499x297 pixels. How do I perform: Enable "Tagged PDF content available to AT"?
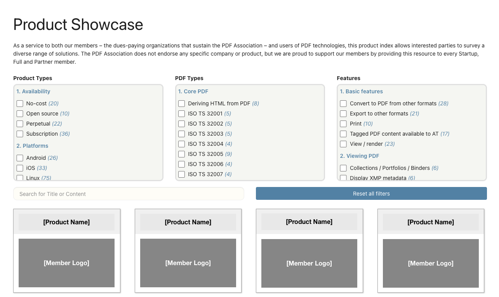click(343, 134)
